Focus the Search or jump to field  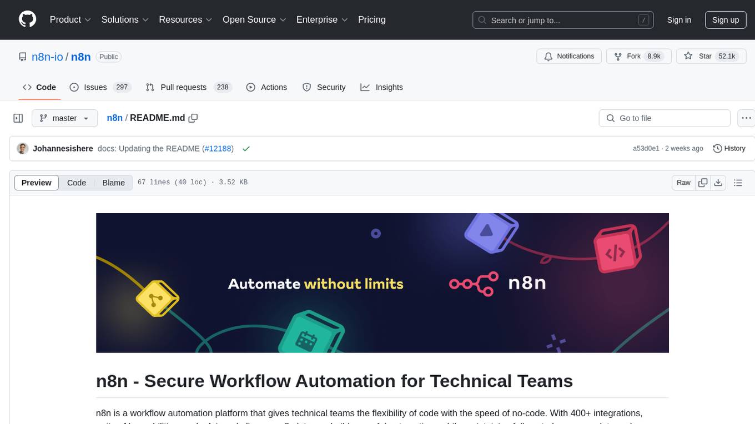[x=563, y=20]
